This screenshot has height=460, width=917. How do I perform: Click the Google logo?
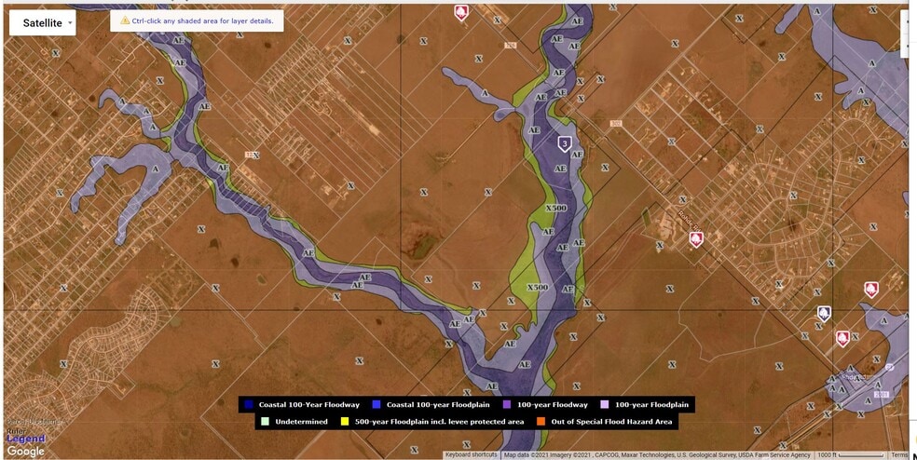tap(25, 451)
